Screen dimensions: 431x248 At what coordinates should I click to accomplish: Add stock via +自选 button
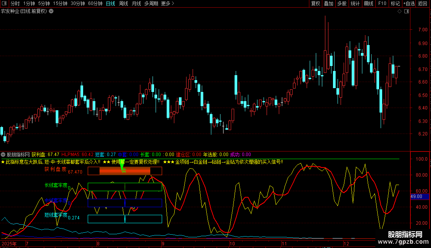pyautogui.click(x=408, y=3)
